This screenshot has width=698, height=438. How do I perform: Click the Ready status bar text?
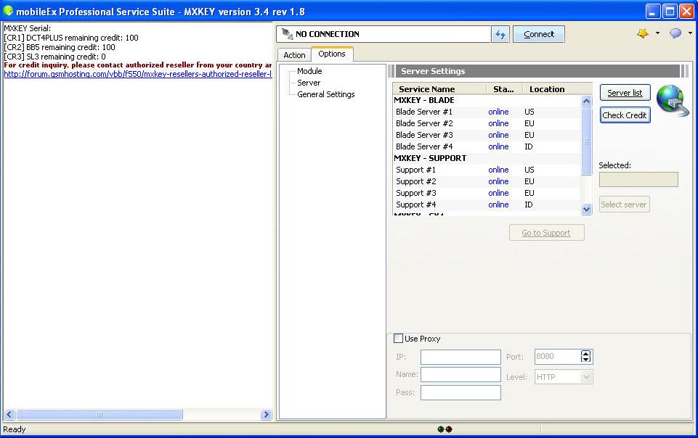(15, 429)
